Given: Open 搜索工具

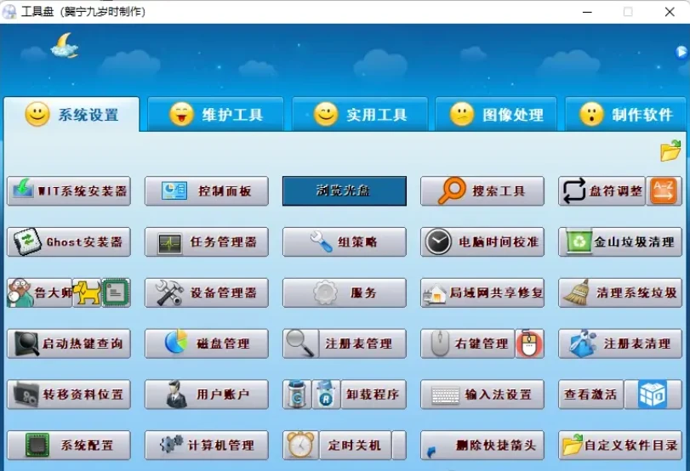Looking at the screenshot, I should [482, 190].
